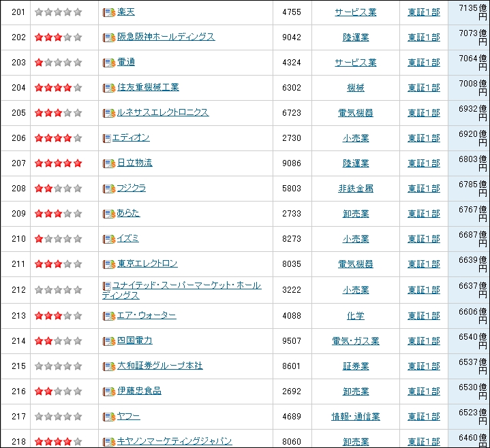Image resolution: width=490 pixels, height=448 pixels.
Task: Click the star rating in row 207
Action: tap(58, 163)
